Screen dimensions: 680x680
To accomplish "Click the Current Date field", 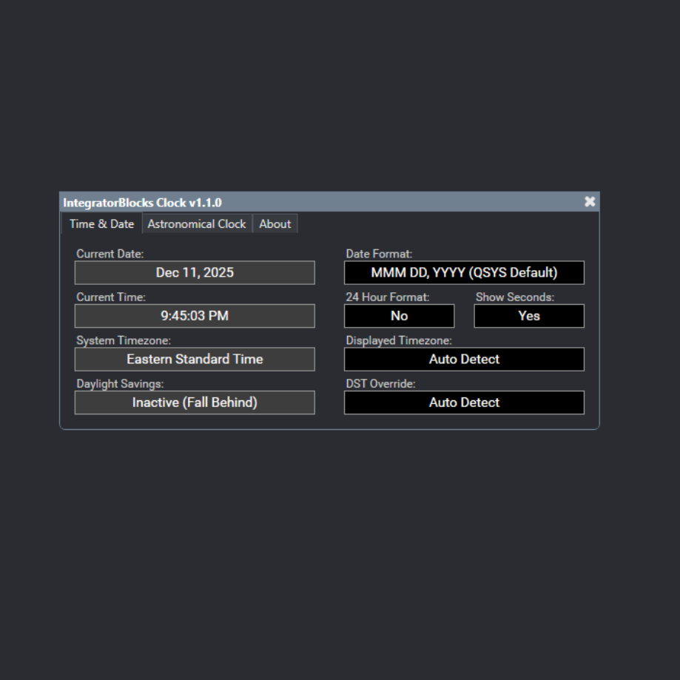I will click(195, 272).
